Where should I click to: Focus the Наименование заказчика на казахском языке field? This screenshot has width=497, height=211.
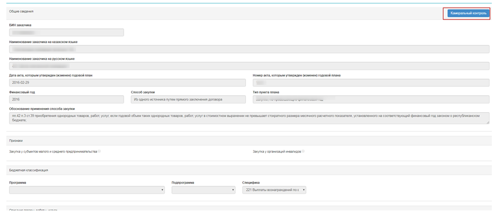(x=249, y=49)
